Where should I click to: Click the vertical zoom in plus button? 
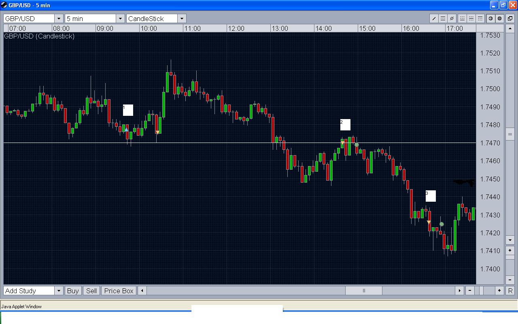(x=510, y=250)
